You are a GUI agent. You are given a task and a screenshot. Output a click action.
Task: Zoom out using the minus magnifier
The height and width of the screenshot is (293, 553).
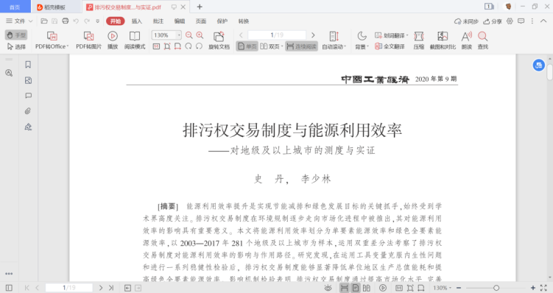(x=189, y=35)
